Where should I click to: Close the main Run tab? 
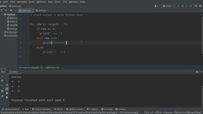point(19,72)
